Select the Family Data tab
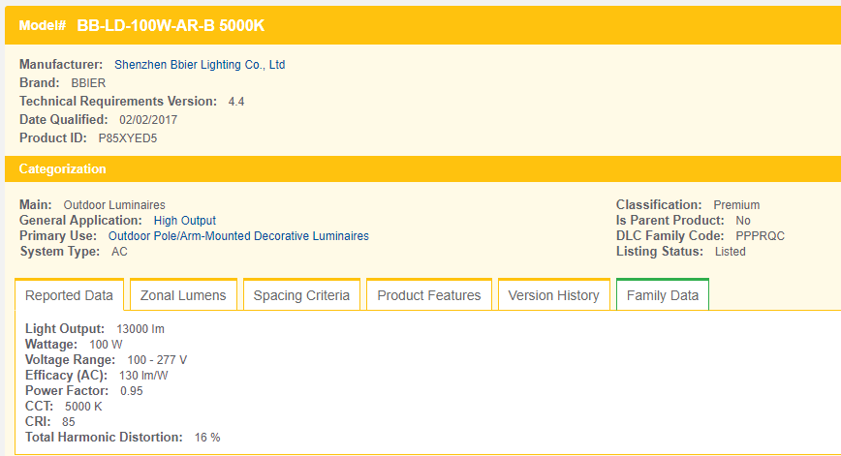This screenshot has width=841, height=456. pyautogui.click(x=663, y=295)
